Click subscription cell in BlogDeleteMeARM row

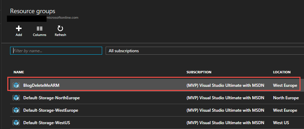click(x=225, y=85)
